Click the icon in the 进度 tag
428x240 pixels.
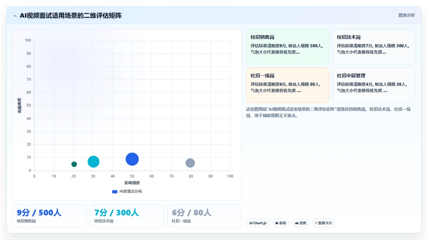pos(297,223)
